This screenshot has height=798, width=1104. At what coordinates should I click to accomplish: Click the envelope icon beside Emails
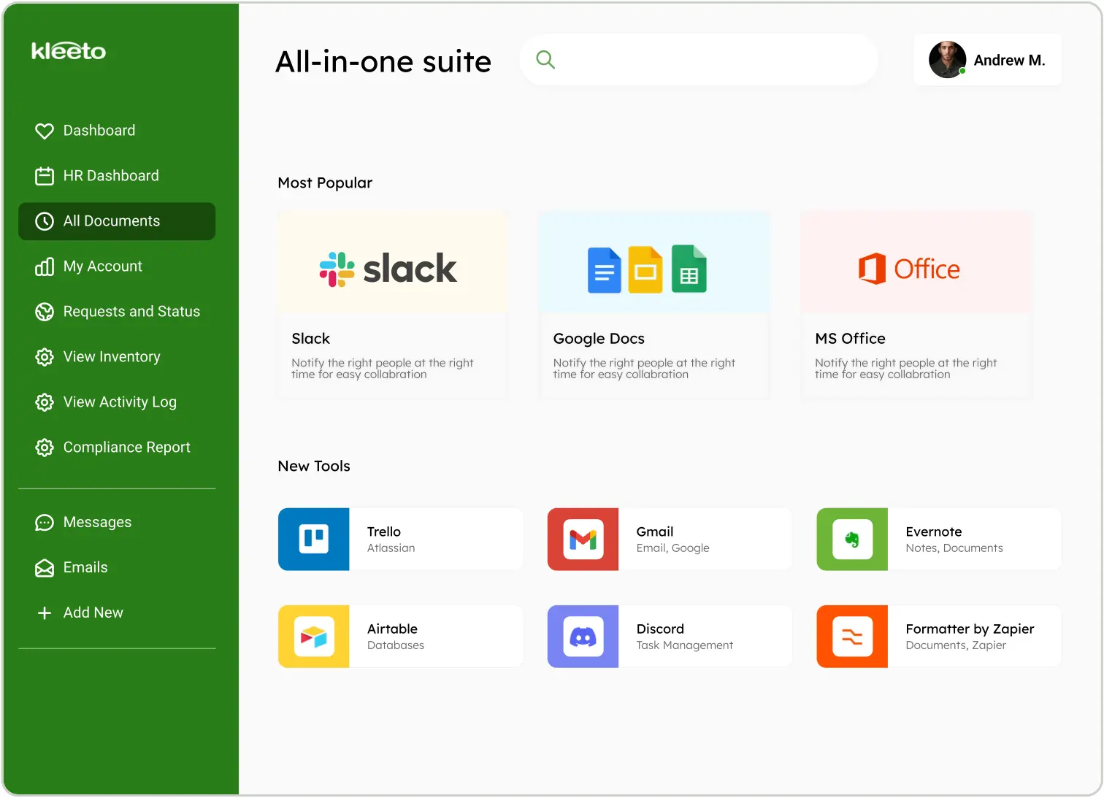point(45,568)
